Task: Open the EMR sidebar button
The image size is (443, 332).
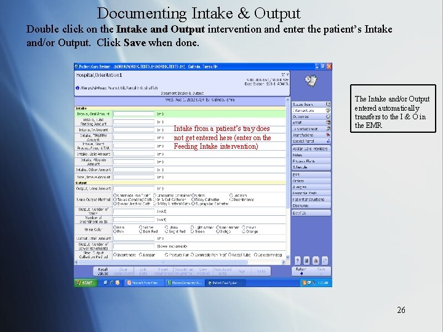Action: [x=311, y=175]
